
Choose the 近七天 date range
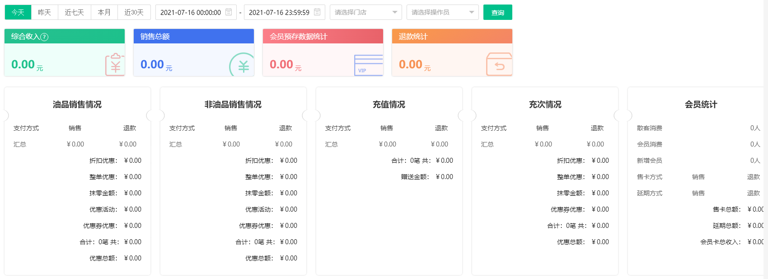coord(74,12)
